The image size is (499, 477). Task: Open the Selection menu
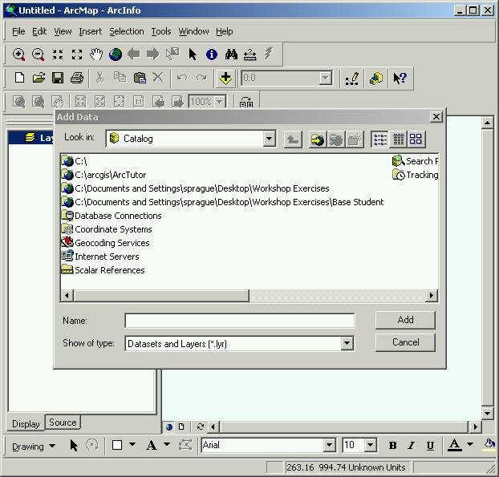127,31
